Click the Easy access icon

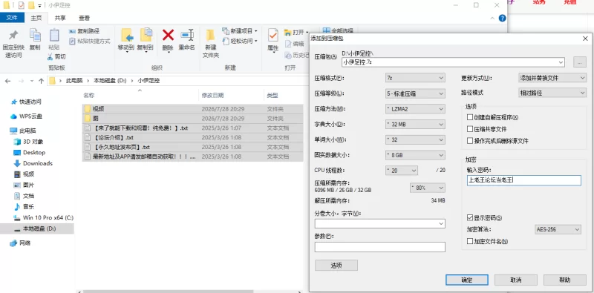point(226,41)
